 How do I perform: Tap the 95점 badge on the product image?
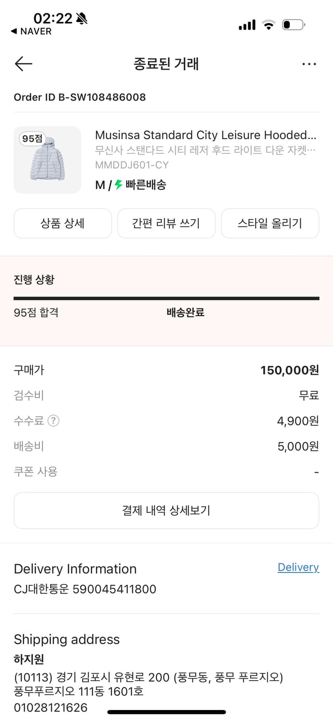pyautogui.click(x=32, y=138)
